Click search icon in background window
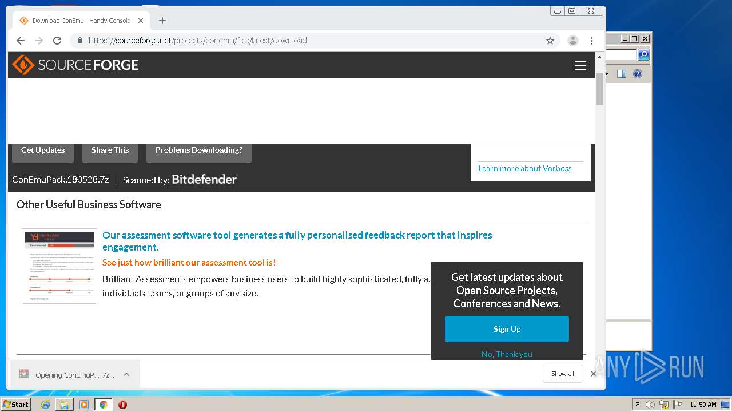This screenshot has height=412, width=732. (x=643, y=55)
